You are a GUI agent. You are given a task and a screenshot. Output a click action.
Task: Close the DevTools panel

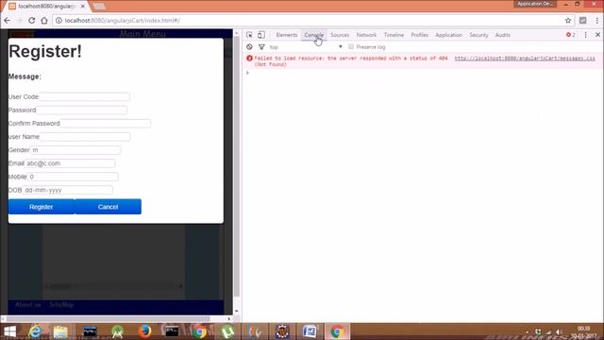597,35
